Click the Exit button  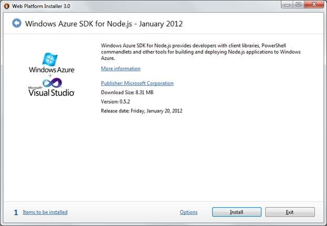click(x=290, y=212)
